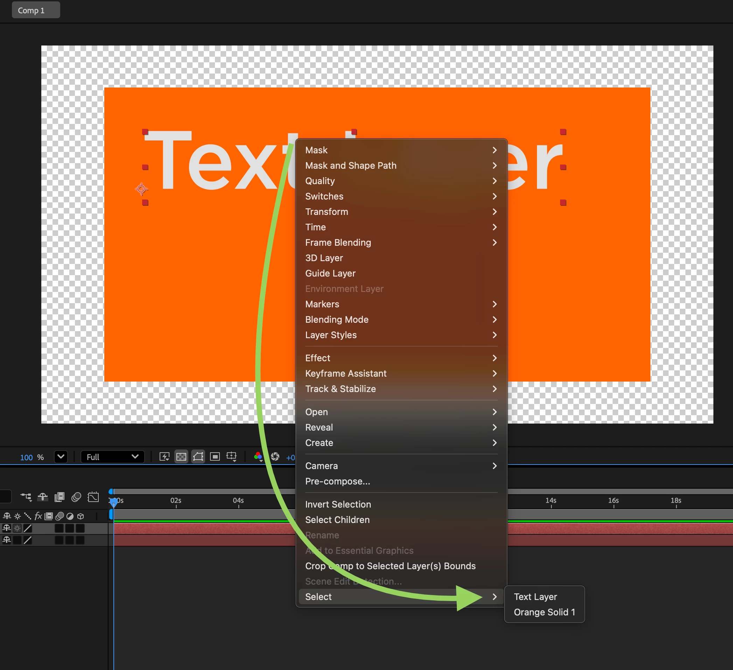The height and width of the screenshot is (670, 733).
Task: Enable motion blur for all layers
Action: pos(76,497)
